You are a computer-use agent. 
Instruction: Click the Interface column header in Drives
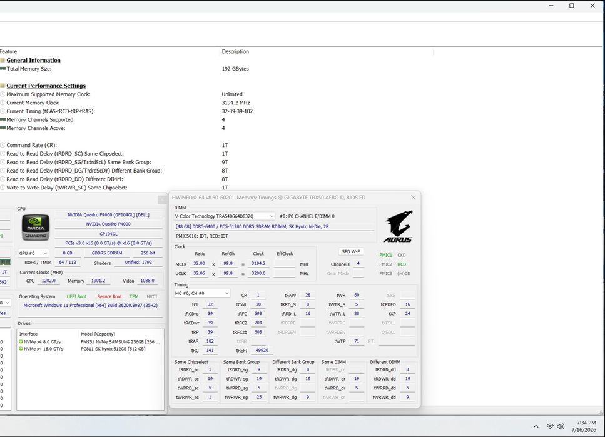29,334
